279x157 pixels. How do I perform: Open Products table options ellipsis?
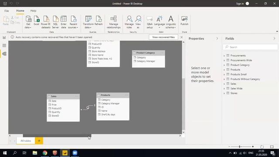pos(126,95)
